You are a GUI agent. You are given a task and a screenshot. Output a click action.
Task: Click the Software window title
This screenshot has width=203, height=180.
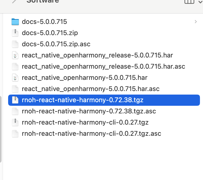point(43,2)
